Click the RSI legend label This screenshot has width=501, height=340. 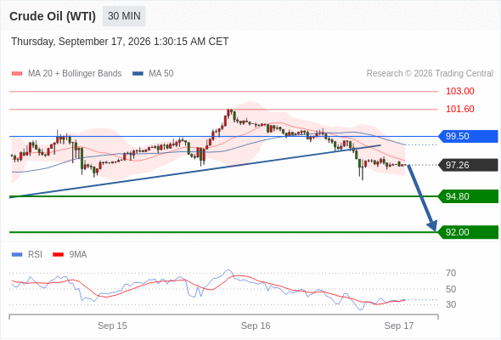35,255
